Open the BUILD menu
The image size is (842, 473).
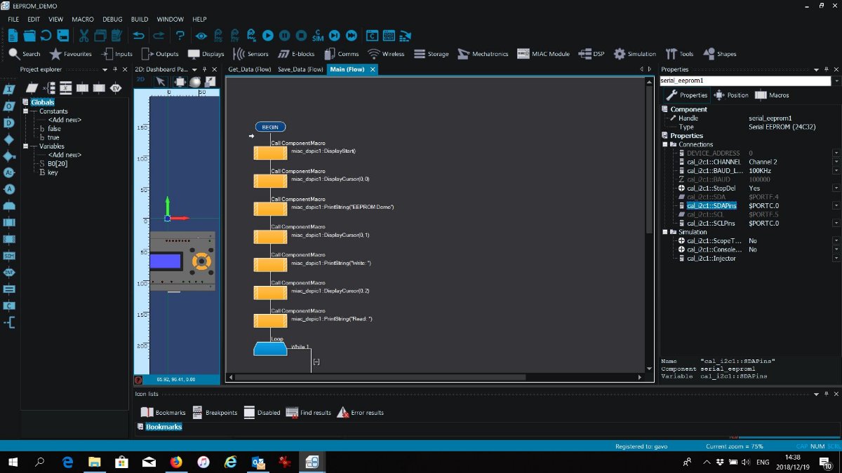click(x=140, y=19)
